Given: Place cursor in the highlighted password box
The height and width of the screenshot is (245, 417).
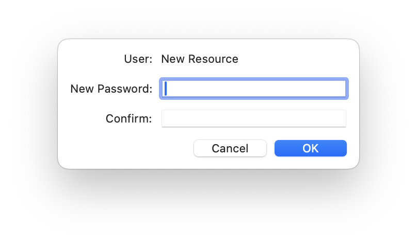Looking at the screenshot, I should (x=254, y=89).
